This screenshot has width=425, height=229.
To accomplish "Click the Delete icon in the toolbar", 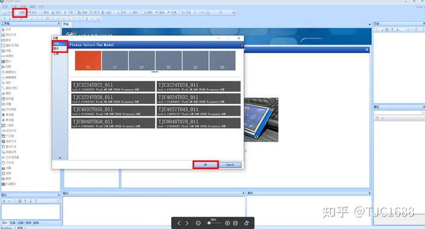I will [x=148, y=12].
